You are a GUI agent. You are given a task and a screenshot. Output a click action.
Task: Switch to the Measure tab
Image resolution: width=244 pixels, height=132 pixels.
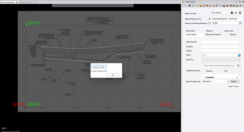click(x=209, y=31)
